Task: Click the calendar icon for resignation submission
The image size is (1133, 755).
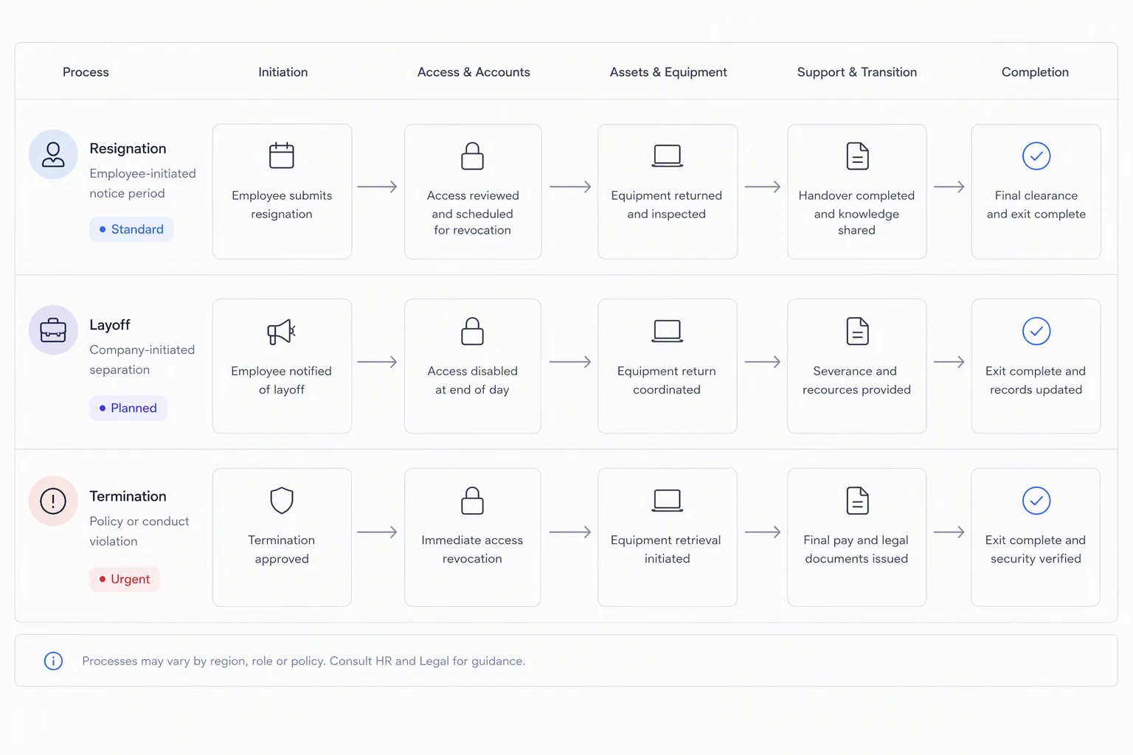Action: (x=281, y=156)
